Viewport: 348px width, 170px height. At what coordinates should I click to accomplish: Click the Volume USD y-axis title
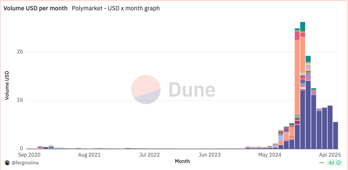pyautogui.click(x=7, y=85)
